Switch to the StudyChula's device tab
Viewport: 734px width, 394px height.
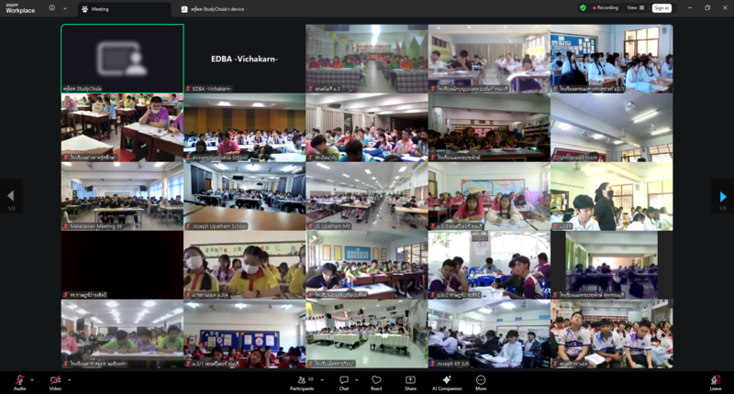click(x=213, y=9)
